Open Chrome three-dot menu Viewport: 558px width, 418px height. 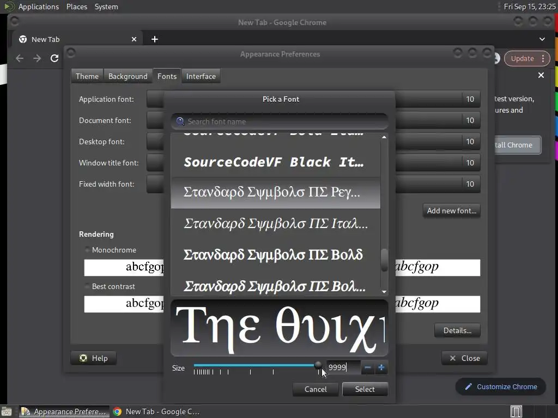pos(543,58)
